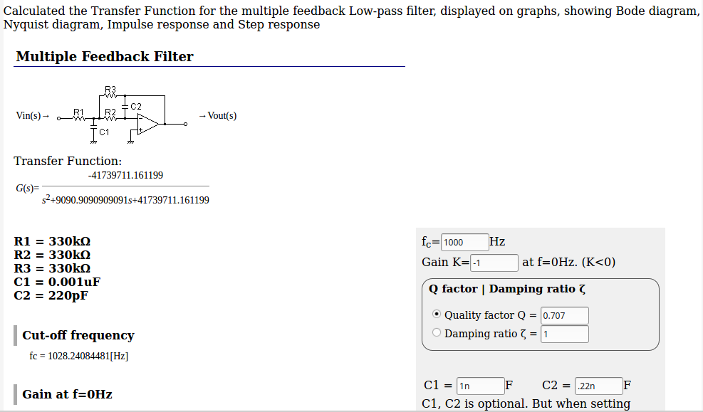Select the Quality factor Q radio button
This screenshot has height=412, width=703.
[x=436, y=315]
